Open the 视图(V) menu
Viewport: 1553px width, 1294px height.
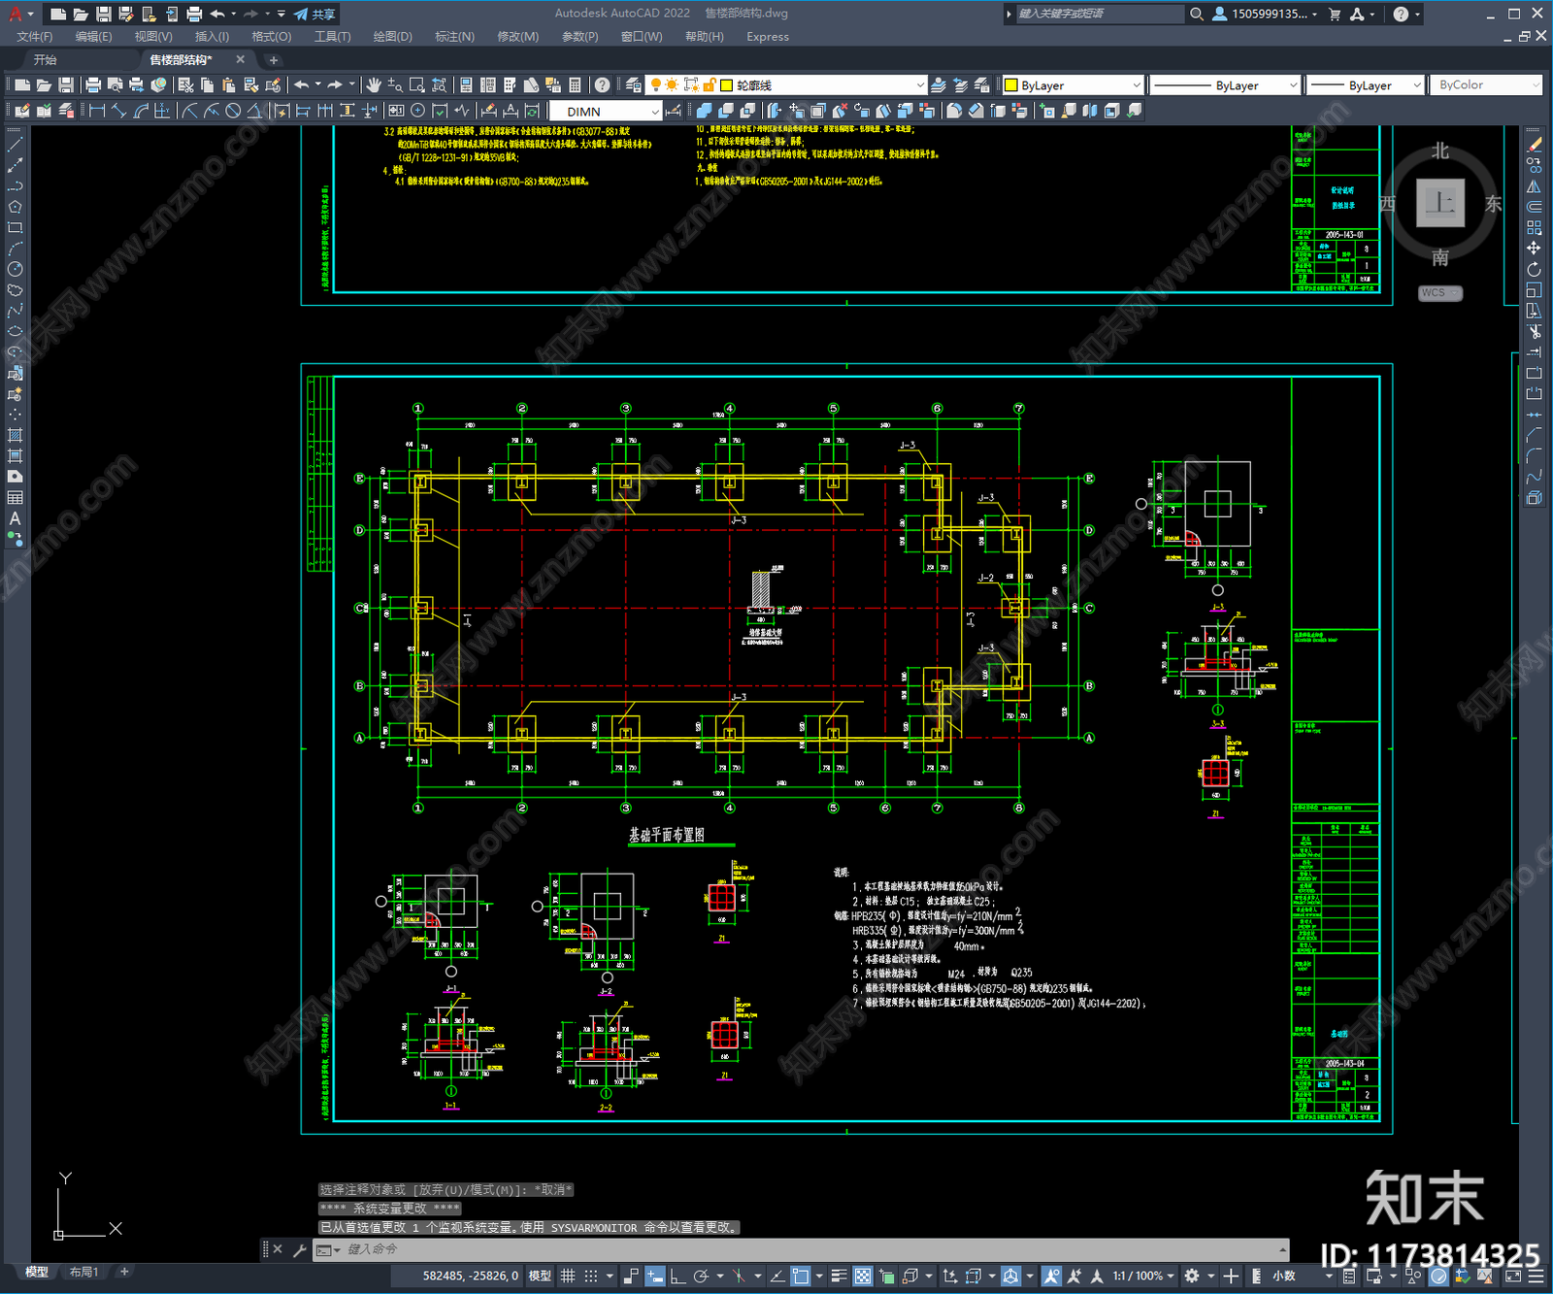pos(153,37)
